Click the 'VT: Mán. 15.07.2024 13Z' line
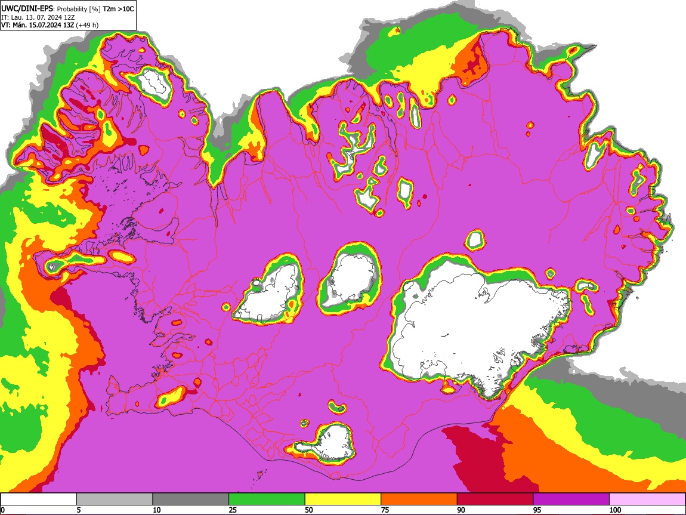 pos(38,26)
